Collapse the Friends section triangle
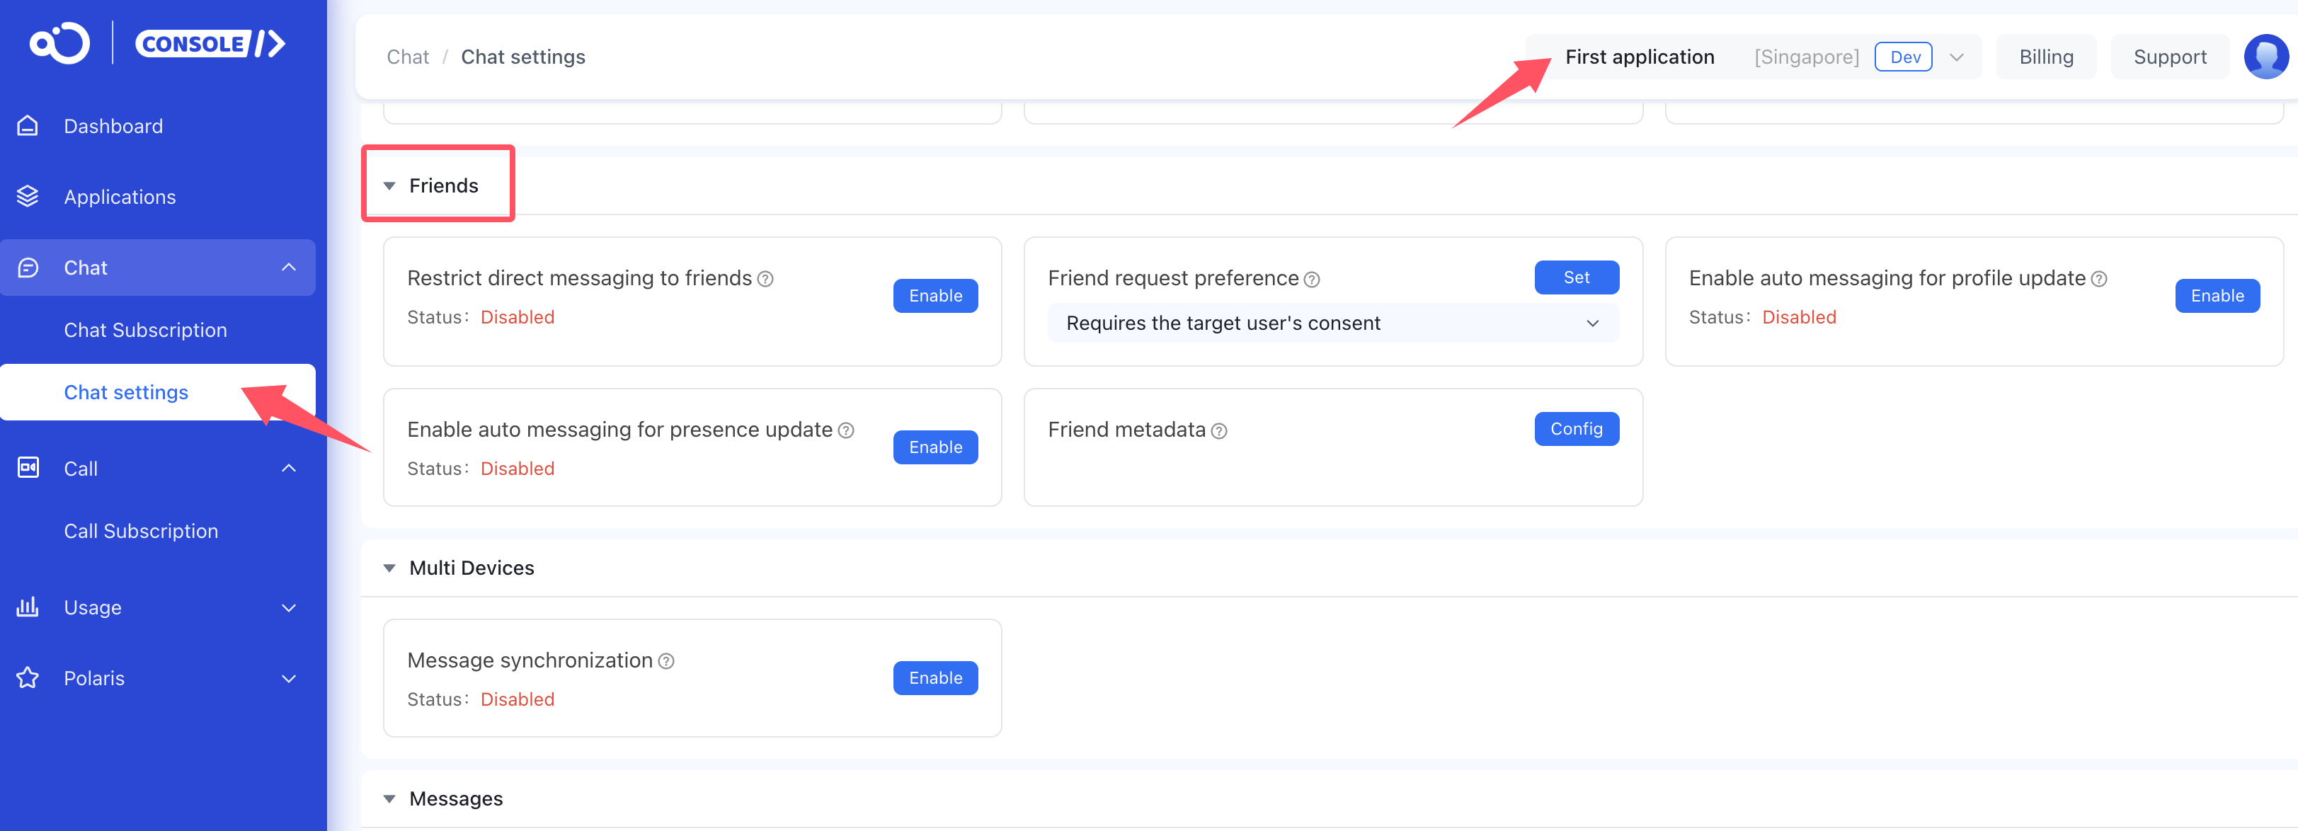The height and width of the screenshot is (831, 2298). (389, 186)
